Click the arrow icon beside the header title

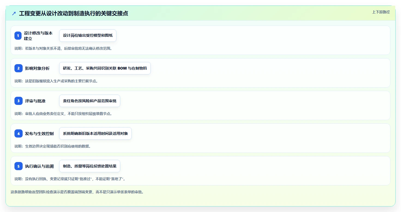click(x=14, y=13)
